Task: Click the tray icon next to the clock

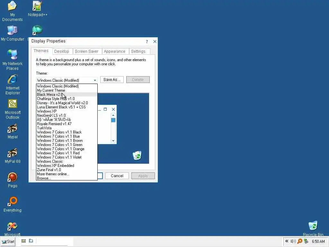Action: click(x=306, y=241)
